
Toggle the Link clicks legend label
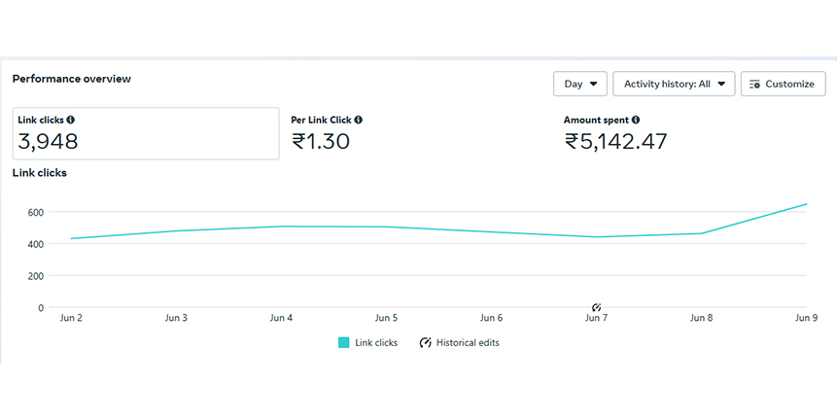376,342
